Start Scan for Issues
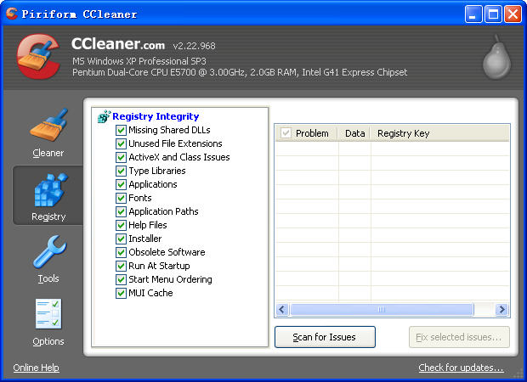This screenshot has height=382, width=527. (326, 337)
